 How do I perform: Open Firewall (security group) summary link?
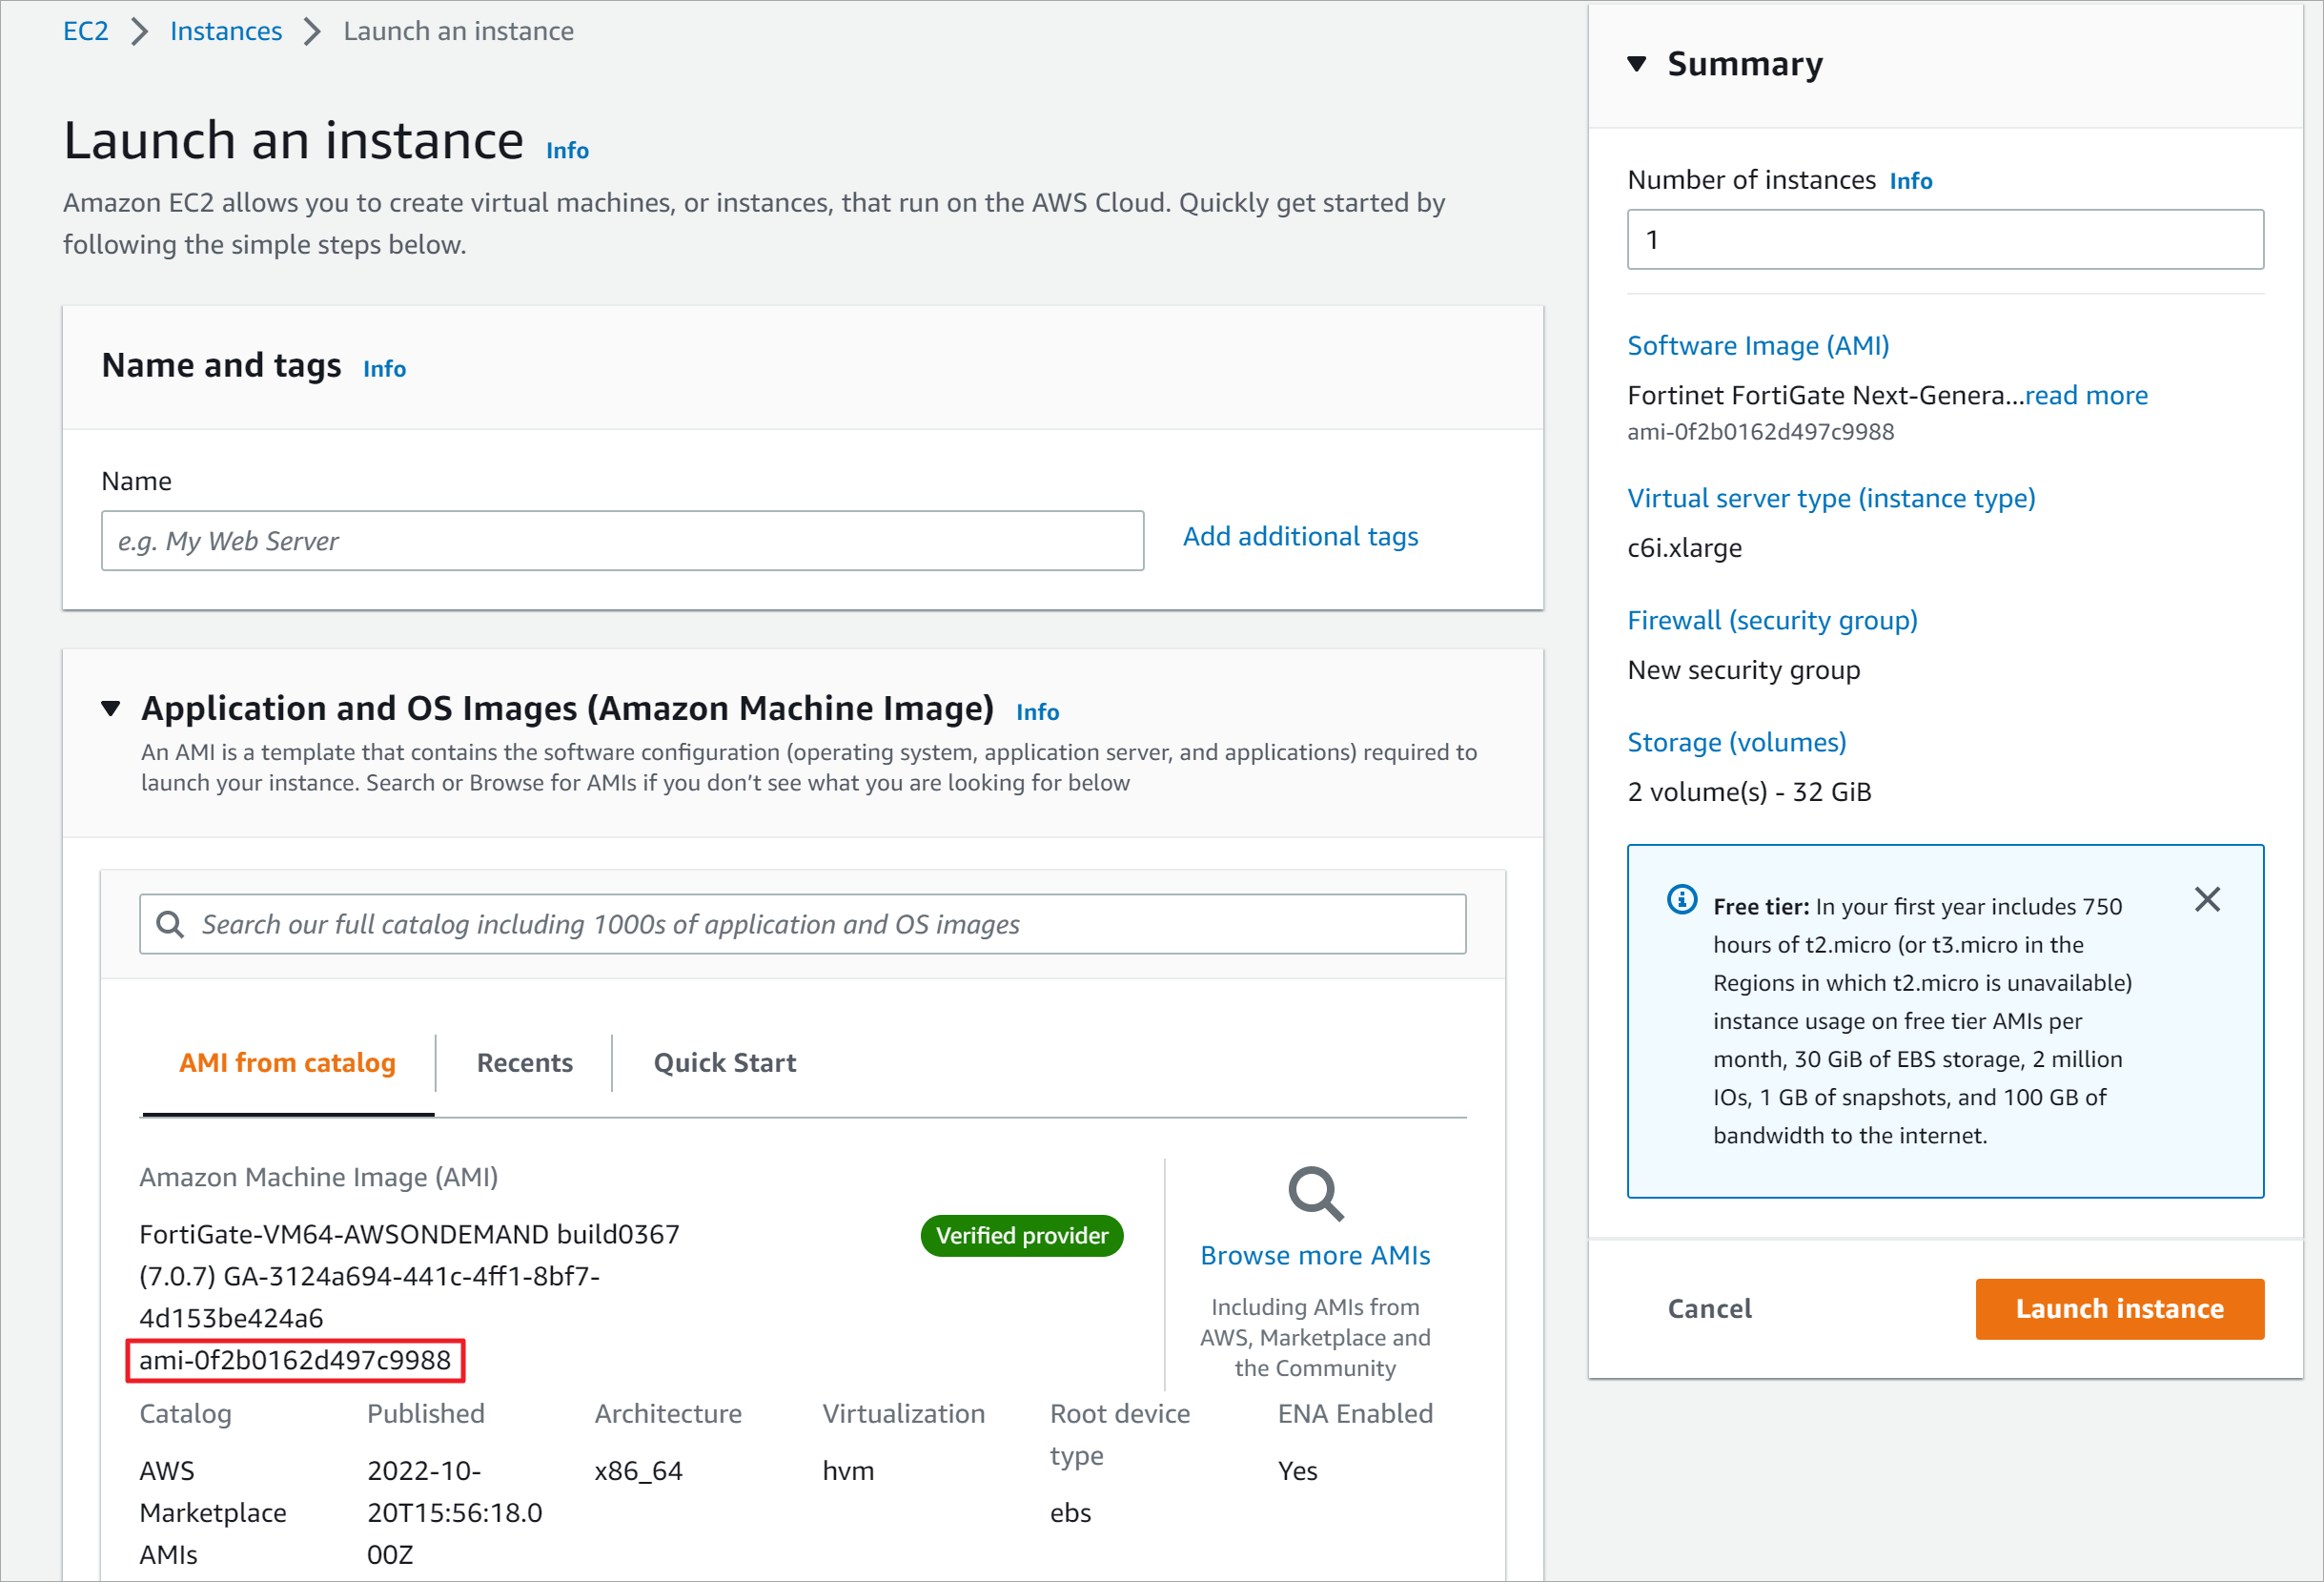pos(1772,621)
